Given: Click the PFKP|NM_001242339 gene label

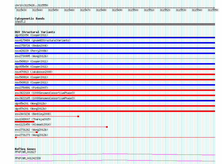Looking at the screenshot, I should tap(28, 158).
